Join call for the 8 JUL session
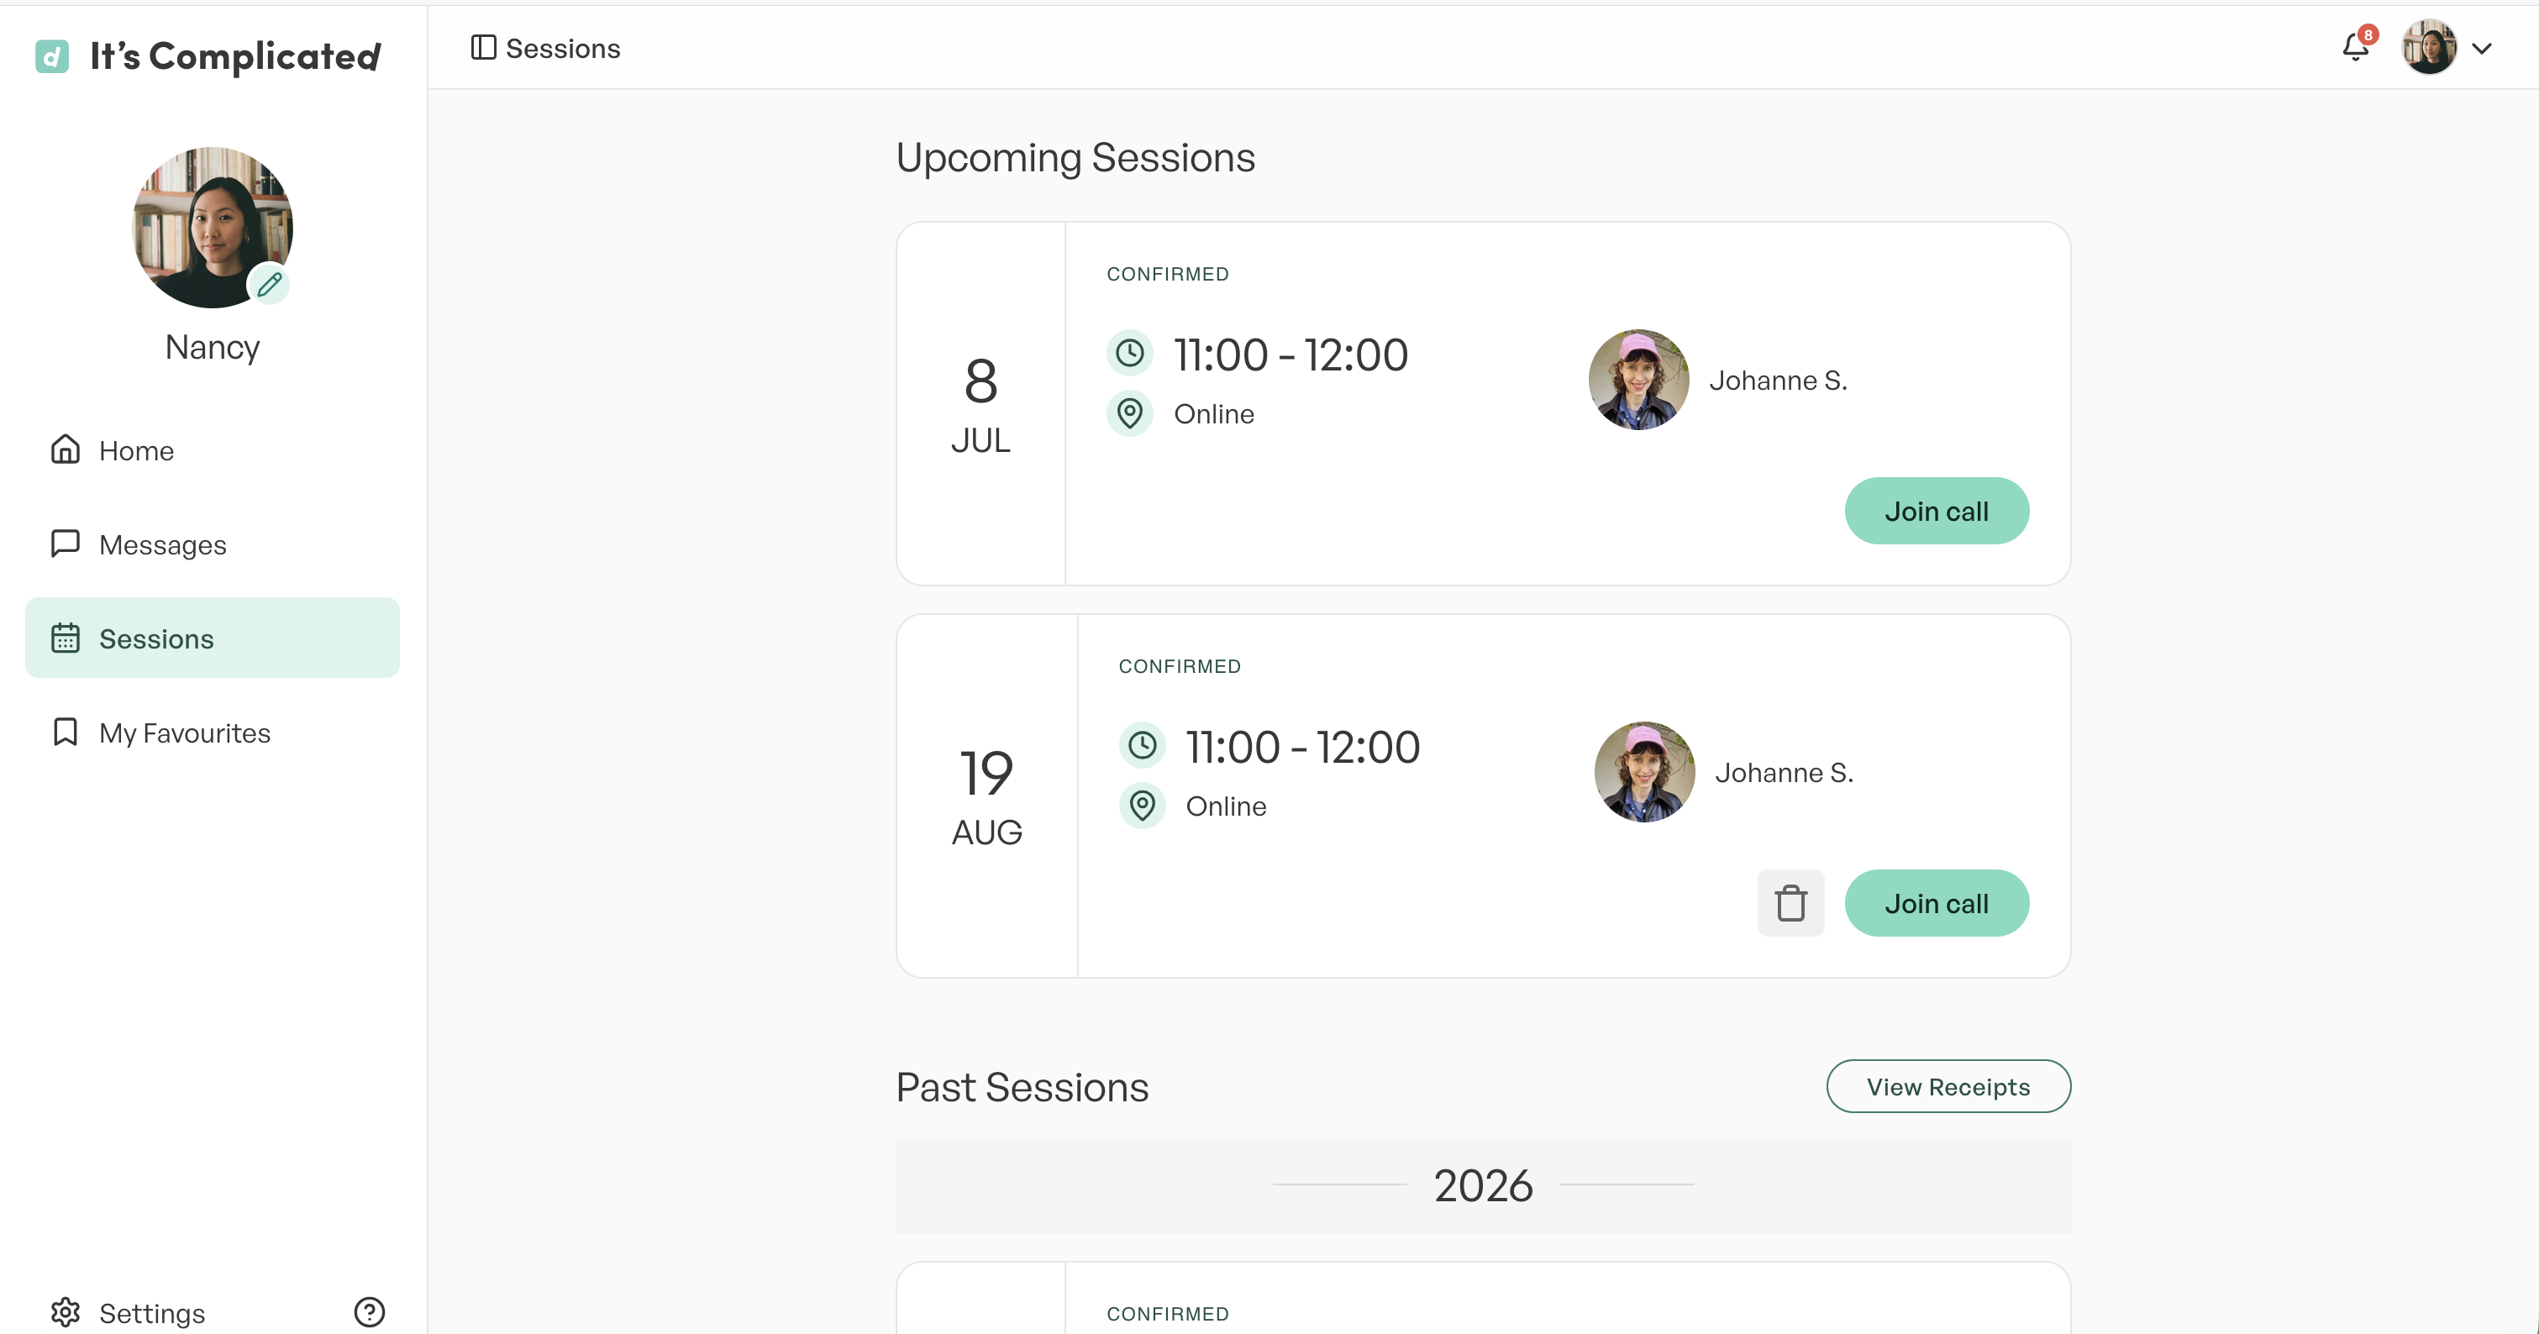 click(x=1936, y=512)
